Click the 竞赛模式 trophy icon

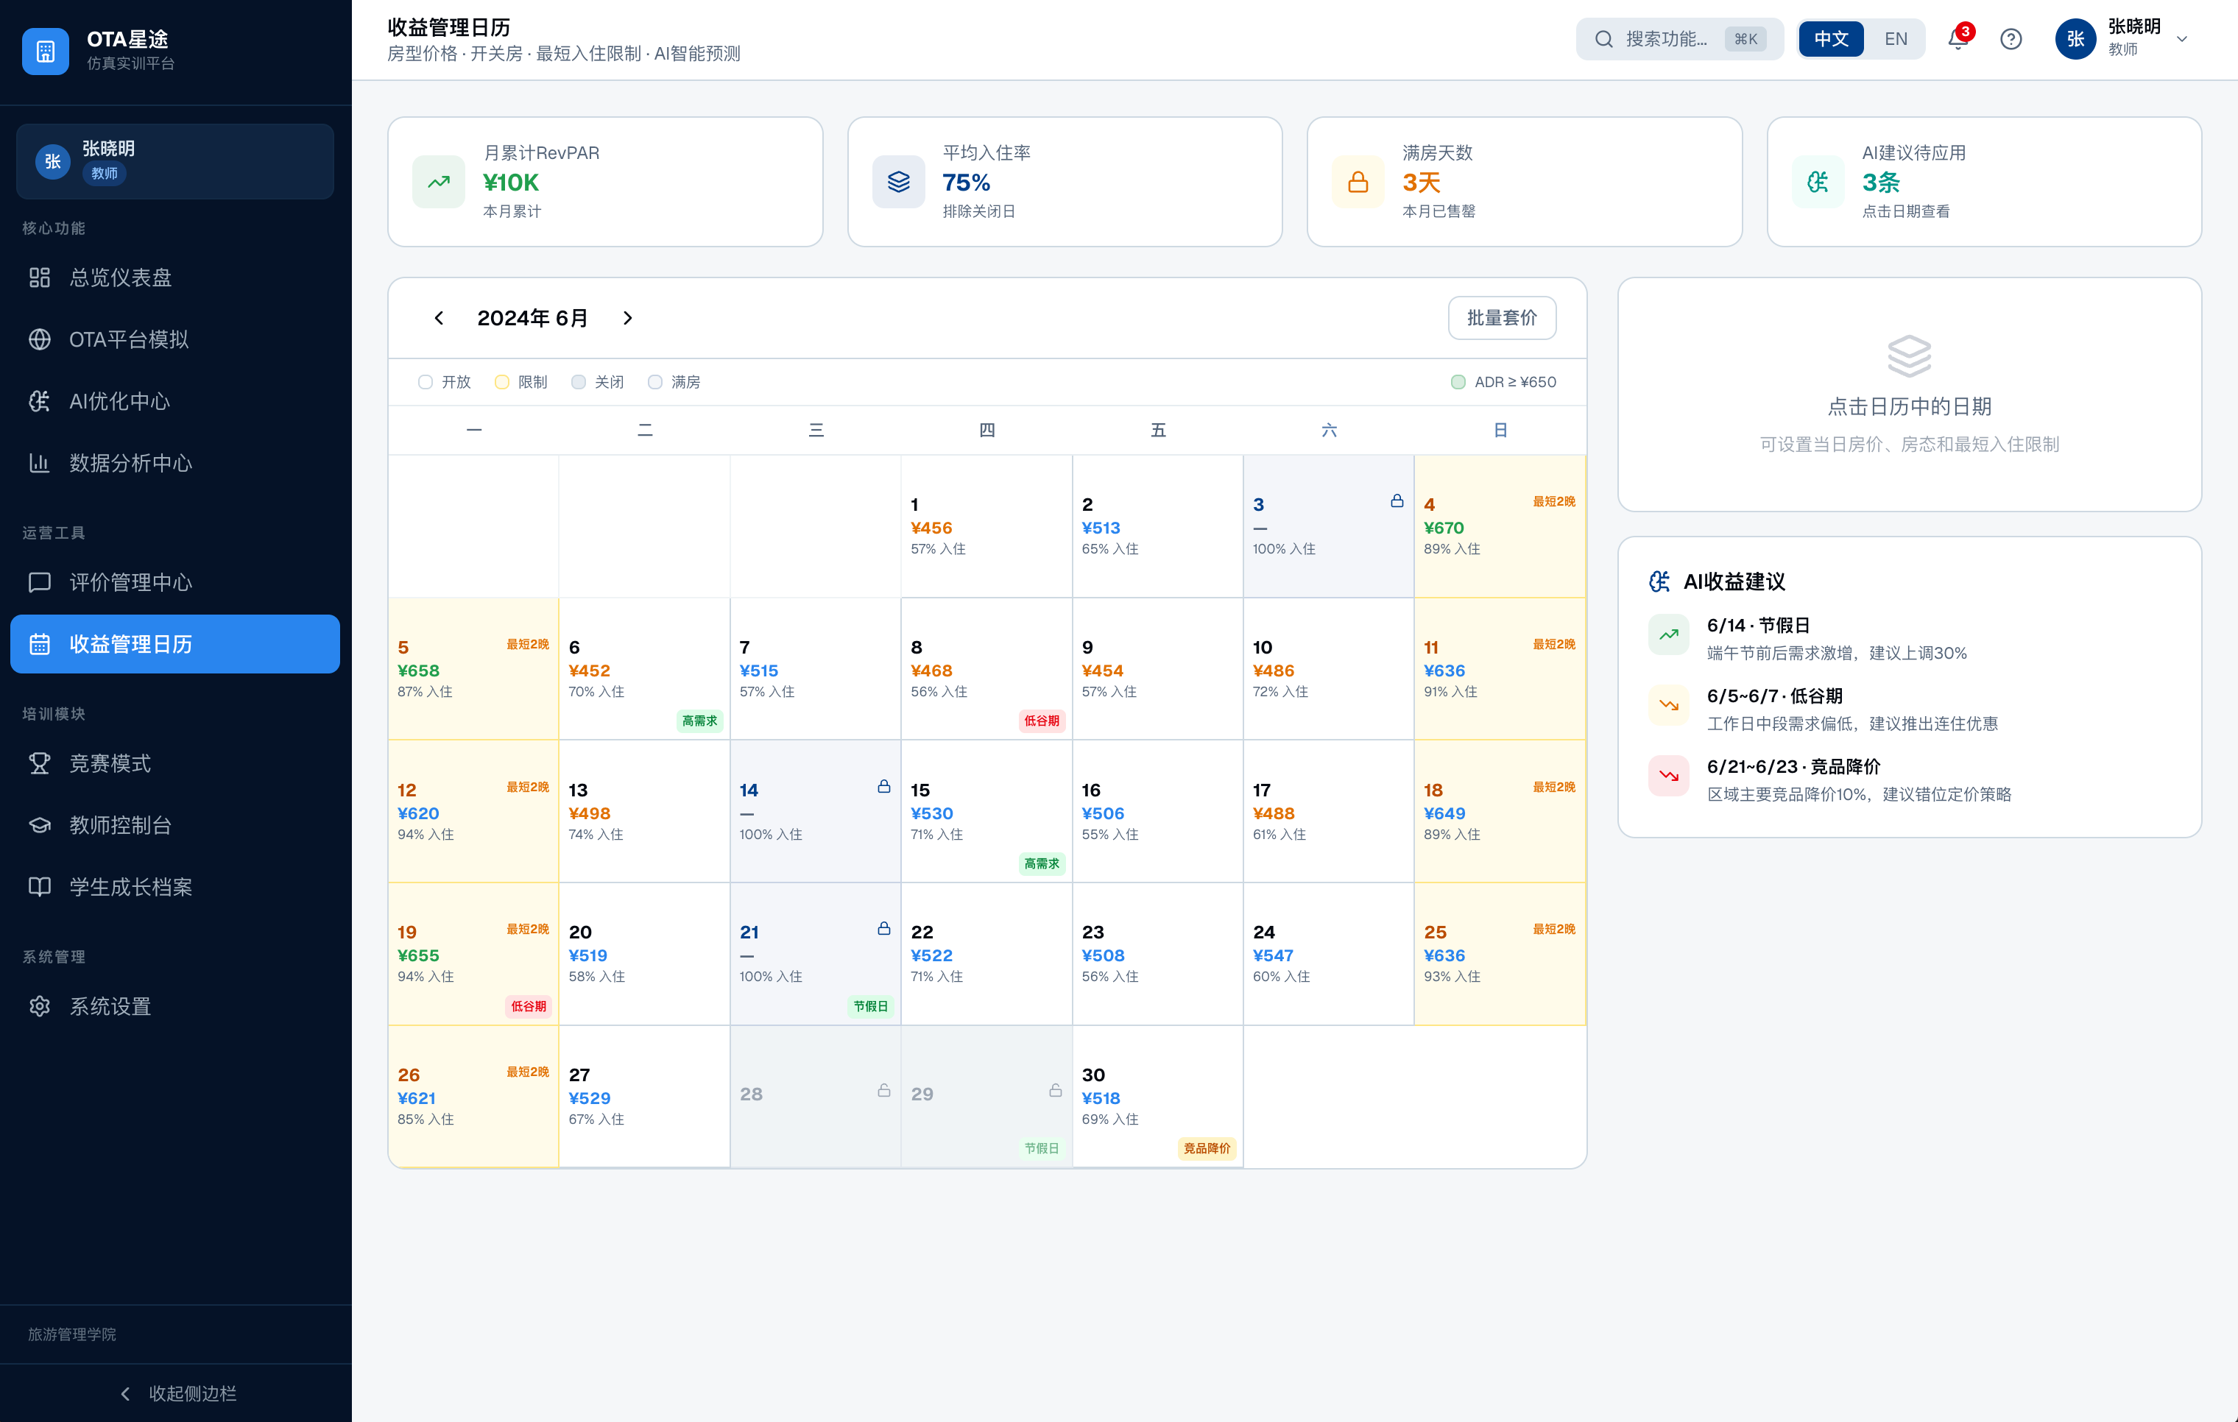pyautogui.click(x=39, y=763)
